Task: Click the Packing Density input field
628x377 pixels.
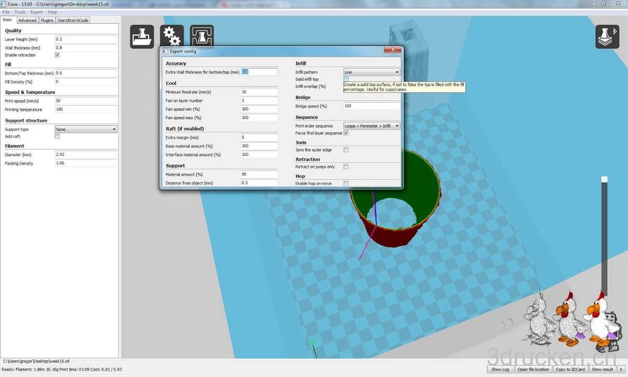Action: pos(86,163)
